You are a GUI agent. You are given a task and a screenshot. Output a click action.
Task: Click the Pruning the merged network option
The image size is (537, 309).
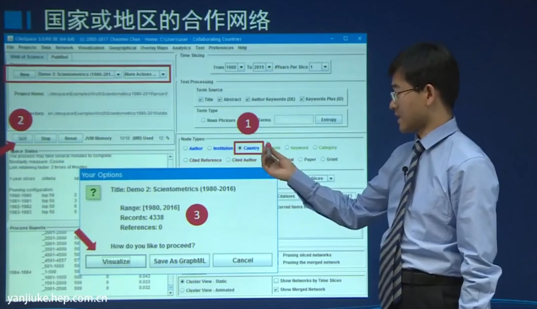312,263
